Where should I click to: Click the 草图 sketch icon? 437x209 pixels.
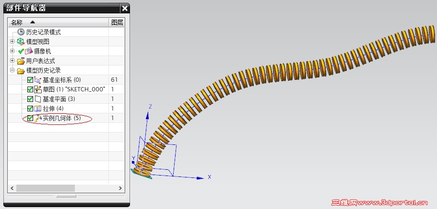tap(37, 89)
